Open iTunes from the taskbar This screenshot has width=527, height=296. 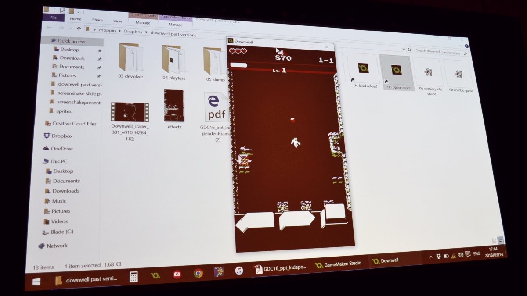[x=238, y=271]
